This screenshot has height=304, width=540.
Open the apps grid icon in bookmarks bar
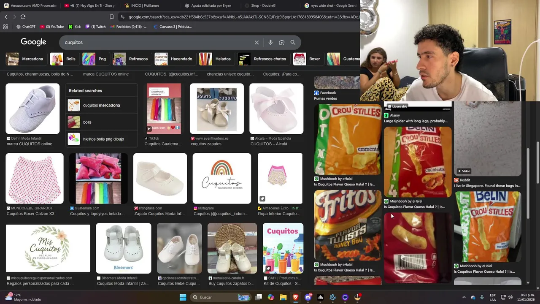pyautogui.click(x=5, y=27)
